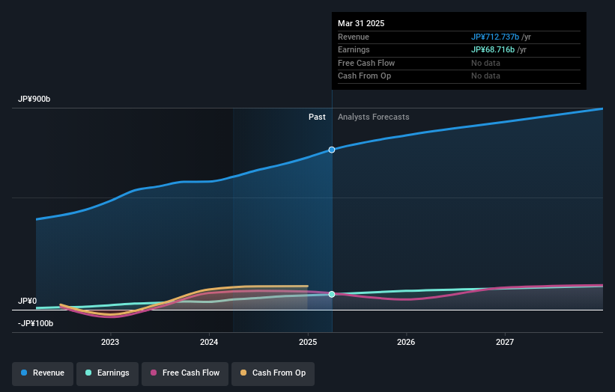Click the tooltip Free Cash Flow label

366,63
